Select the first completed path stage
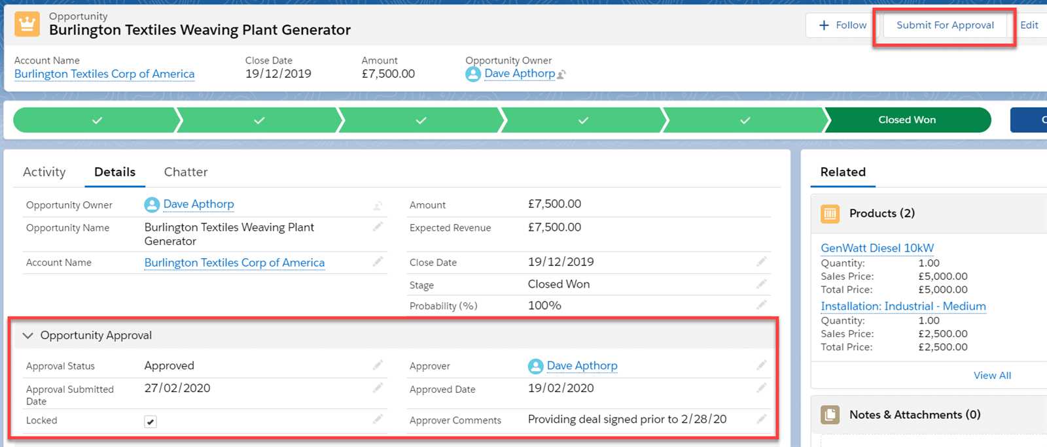Screen dimensions: 1047x447 pyautogui.click(x=96, y=120)
